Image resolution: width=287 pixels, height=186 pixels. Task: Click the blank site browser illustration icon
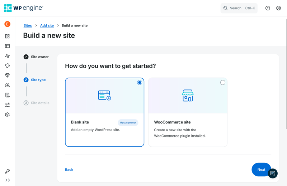coord(104,95)
